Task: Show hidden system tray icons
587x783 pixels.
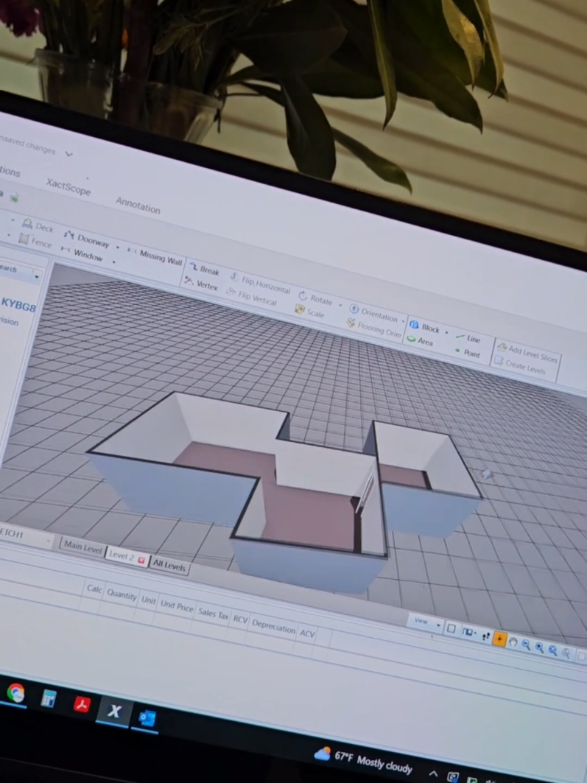Action: point(433,774)
